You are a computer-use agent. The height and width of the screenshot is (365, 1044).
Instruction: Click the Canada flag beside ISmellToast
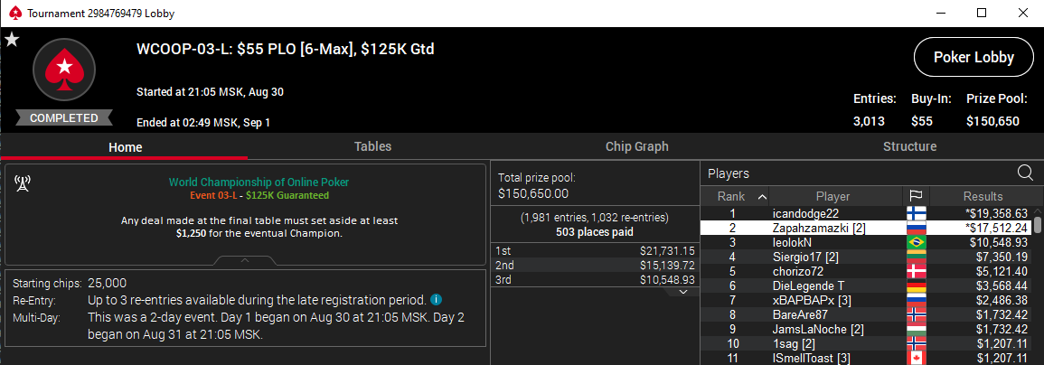coord(917,358)
